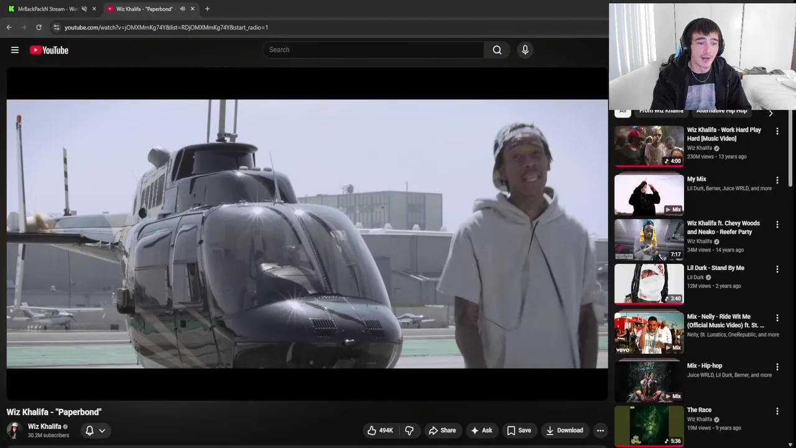
Task: Open options for Work Hard Play Hard
Action: pyautogui.click(x=777, y=131)
